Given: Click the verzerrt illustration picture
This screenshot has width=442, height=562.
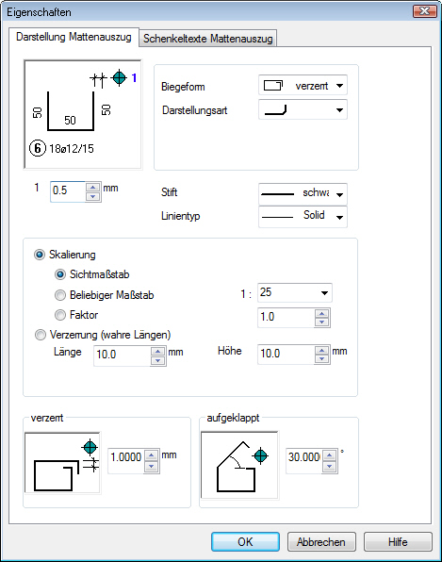Looking at the screenshot, I should coord(62,462).
